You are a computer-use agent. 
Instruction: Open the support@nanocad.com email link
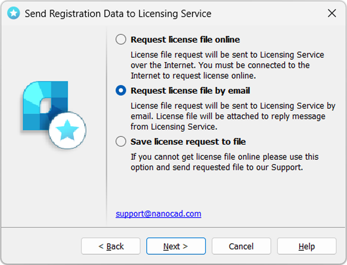[158, 214]
